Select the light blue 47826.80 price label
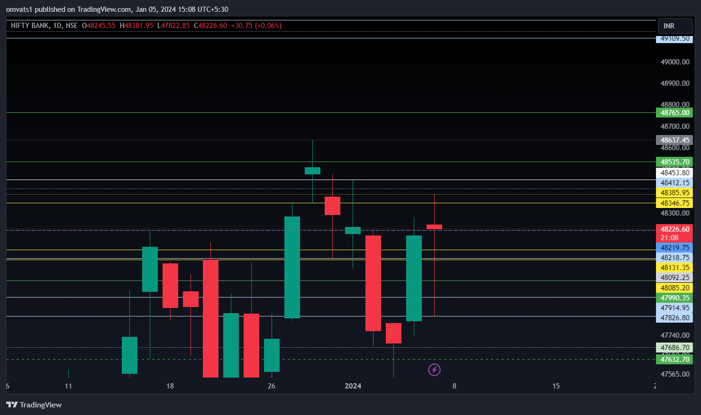This screenshot has height=415, width=701. 674,318
